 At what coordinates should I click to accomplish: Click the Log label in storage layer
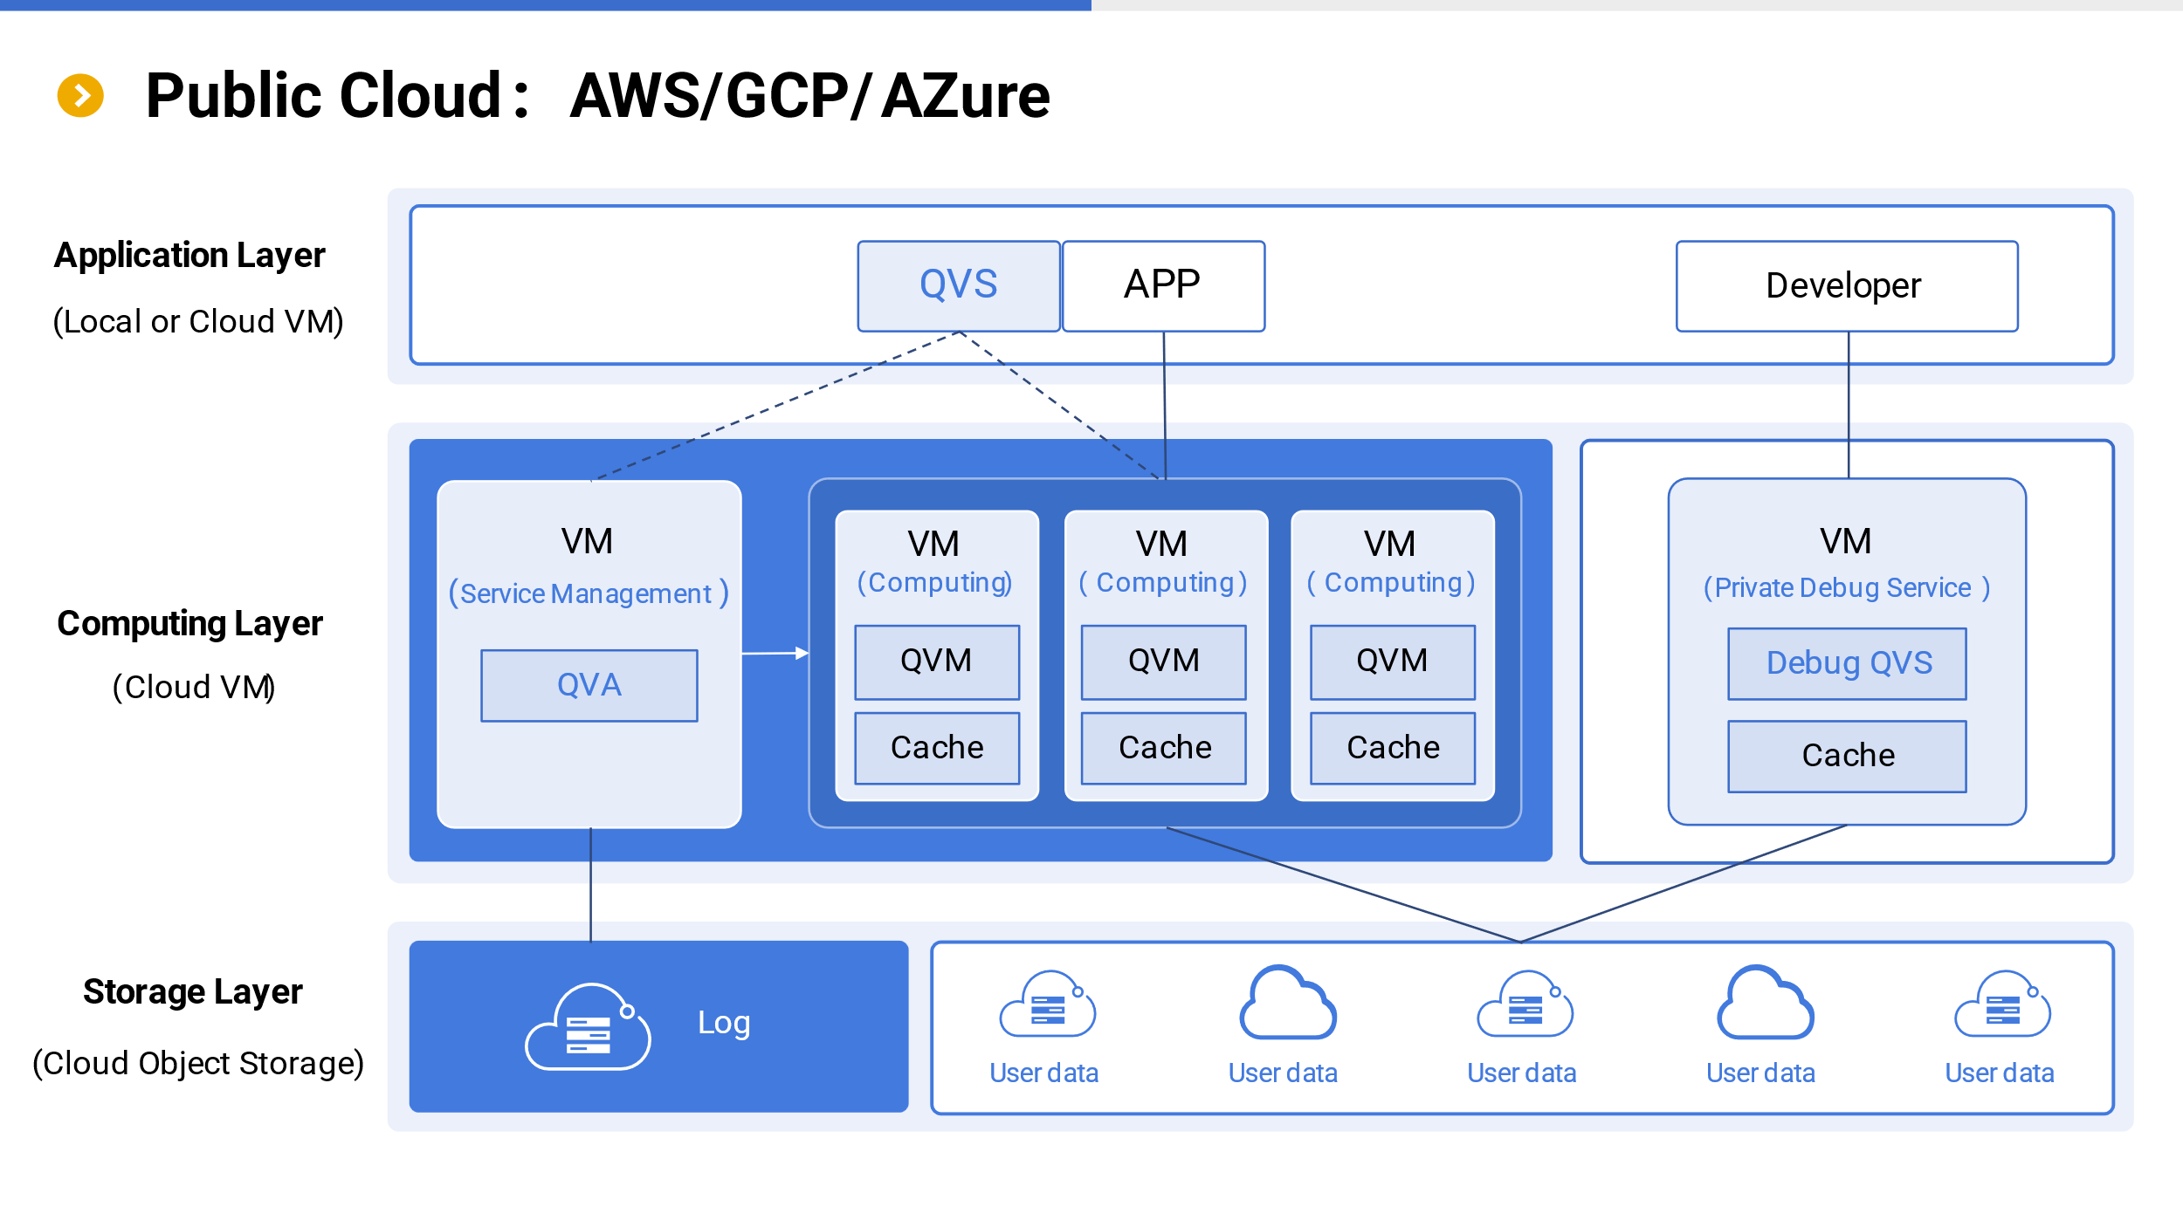click(724, 1023)
